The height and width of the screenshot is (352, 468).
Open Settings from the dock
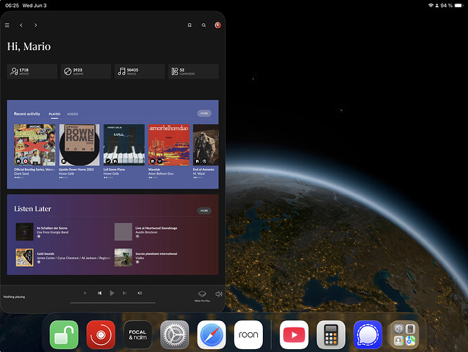[174, 334]
